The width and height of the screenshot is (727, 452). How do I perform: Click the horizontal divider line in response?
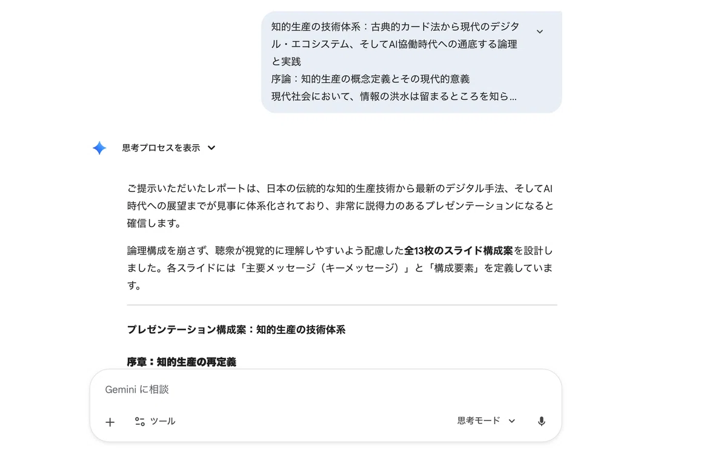[x=342, y=305]
